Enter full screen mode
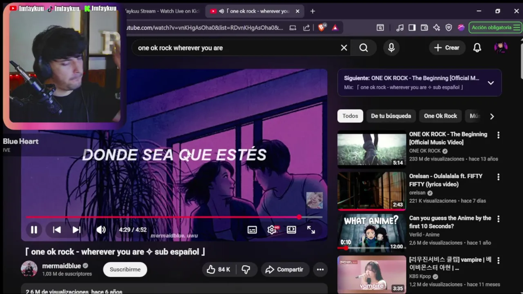This screenshot has width=523, height=294. (x=311, y=230)
